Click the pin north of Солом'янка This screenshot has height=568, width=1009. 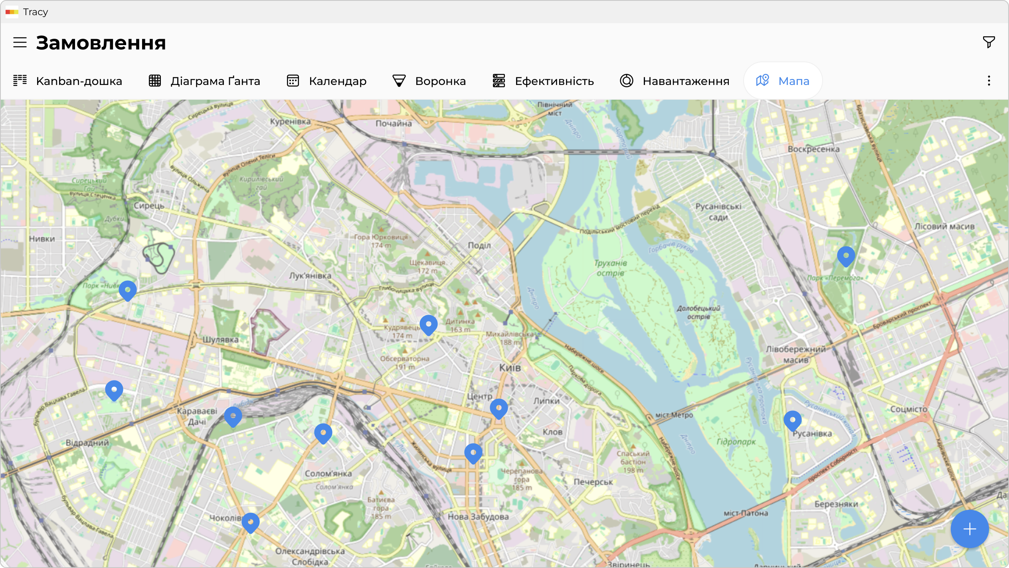click(x=323, y=433)
